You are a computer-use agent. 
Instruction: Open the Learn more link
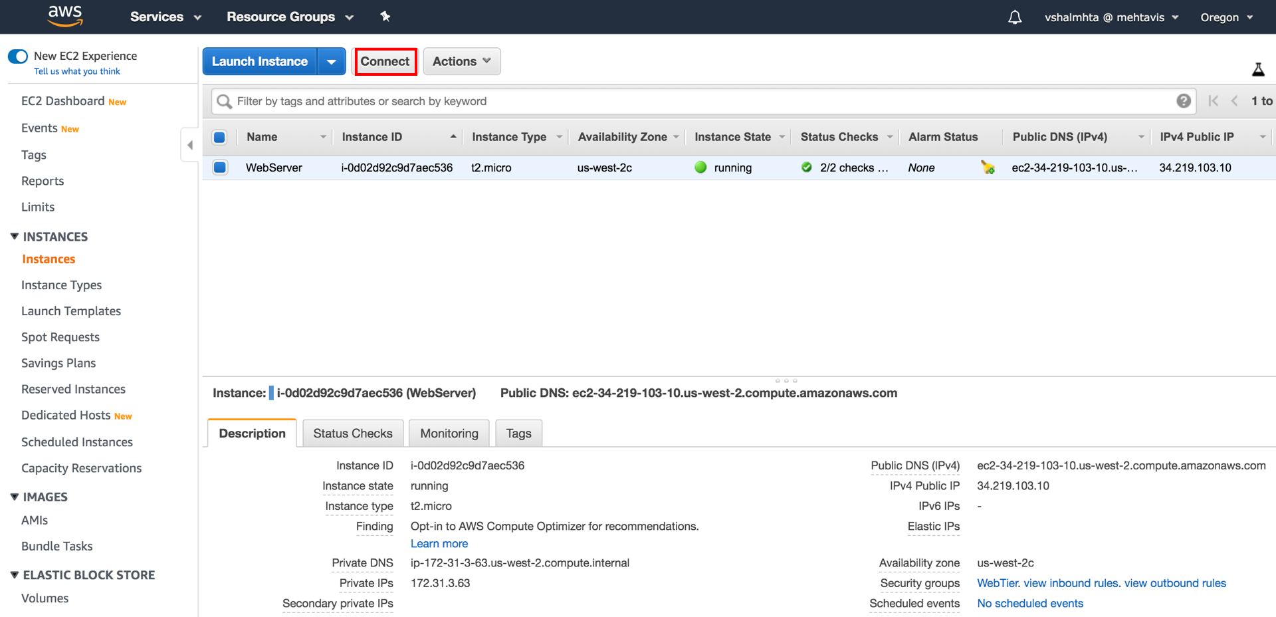[439, 544]
